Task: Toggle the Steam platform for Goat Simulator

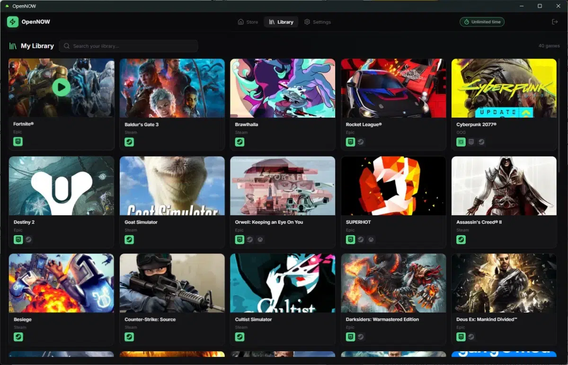Action: 129,239
